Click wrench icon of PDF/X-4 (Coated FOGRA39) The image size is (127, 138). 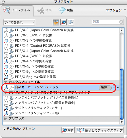click(11, 46)
